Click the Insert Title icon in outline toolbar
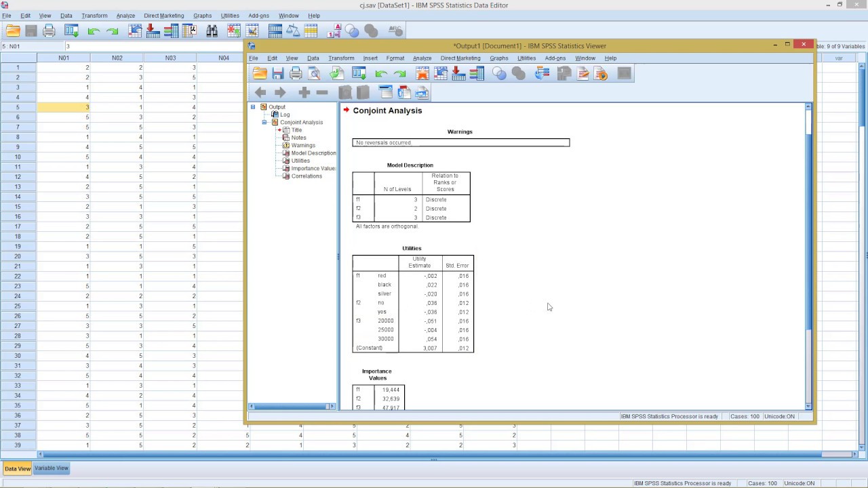This screenshot has height=488, width=868. point(404,92)
